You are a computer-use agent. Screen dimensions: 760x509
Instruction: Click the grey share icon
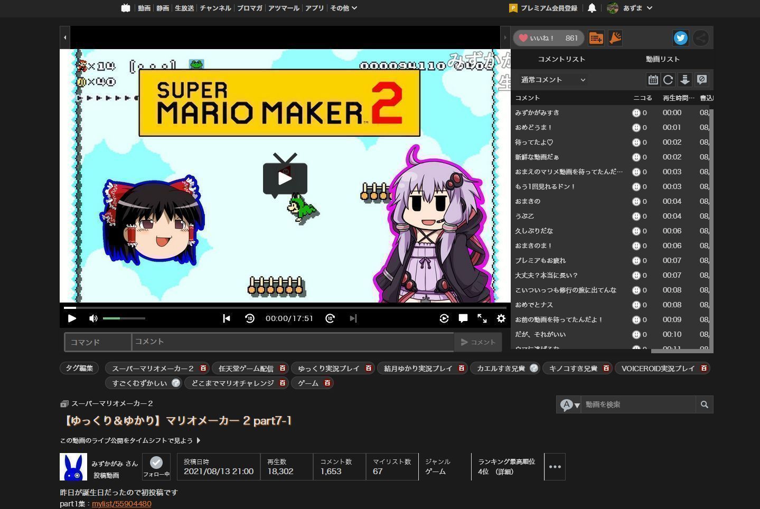tap(701, 38)
